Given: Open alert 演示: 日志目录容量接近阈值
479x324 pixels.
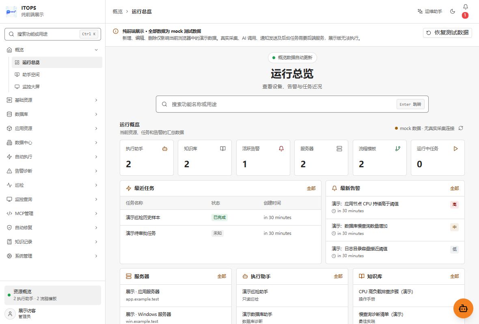Looking at the screenshot, I should pos(395,252).
